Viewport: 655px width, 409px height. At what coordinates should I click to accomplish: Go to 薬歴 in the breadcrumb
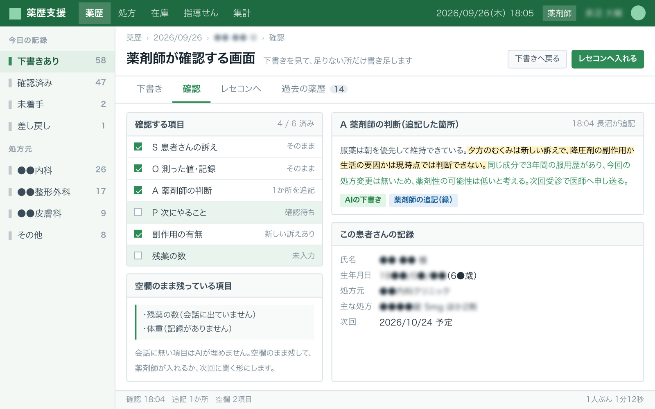click(134, 38)
